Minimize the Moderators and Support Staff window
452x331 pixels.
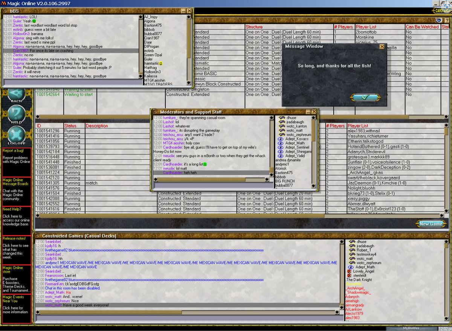point(308,112)
